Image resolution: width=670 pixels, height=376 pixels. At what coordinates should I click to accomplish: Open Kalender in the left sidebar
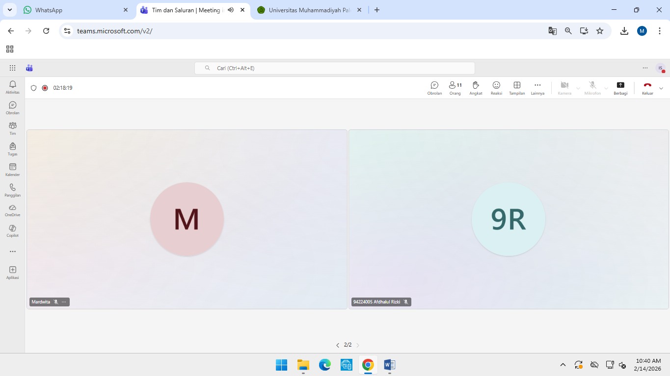pyautogui.click(x=13, y=170)
